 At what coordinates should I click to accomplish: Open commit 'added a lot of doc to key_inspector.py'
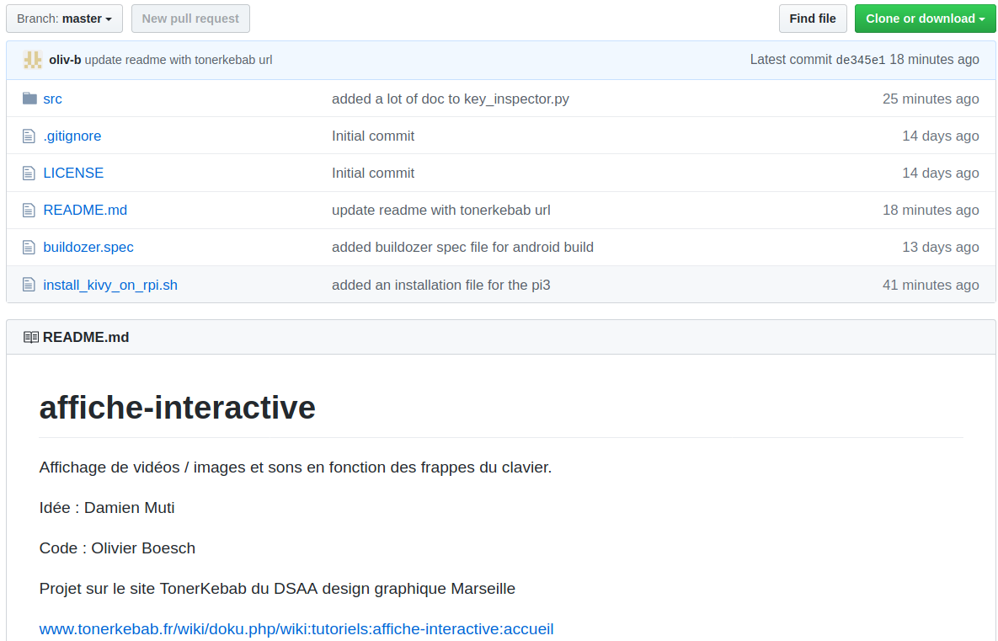coord(450,99)
